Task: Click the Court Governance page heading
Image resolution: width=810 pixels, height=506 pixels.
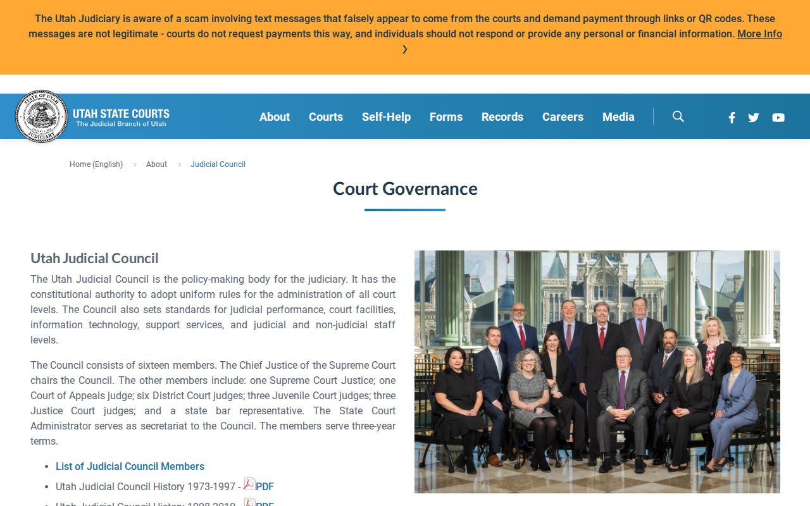Action: pos(405,188)
